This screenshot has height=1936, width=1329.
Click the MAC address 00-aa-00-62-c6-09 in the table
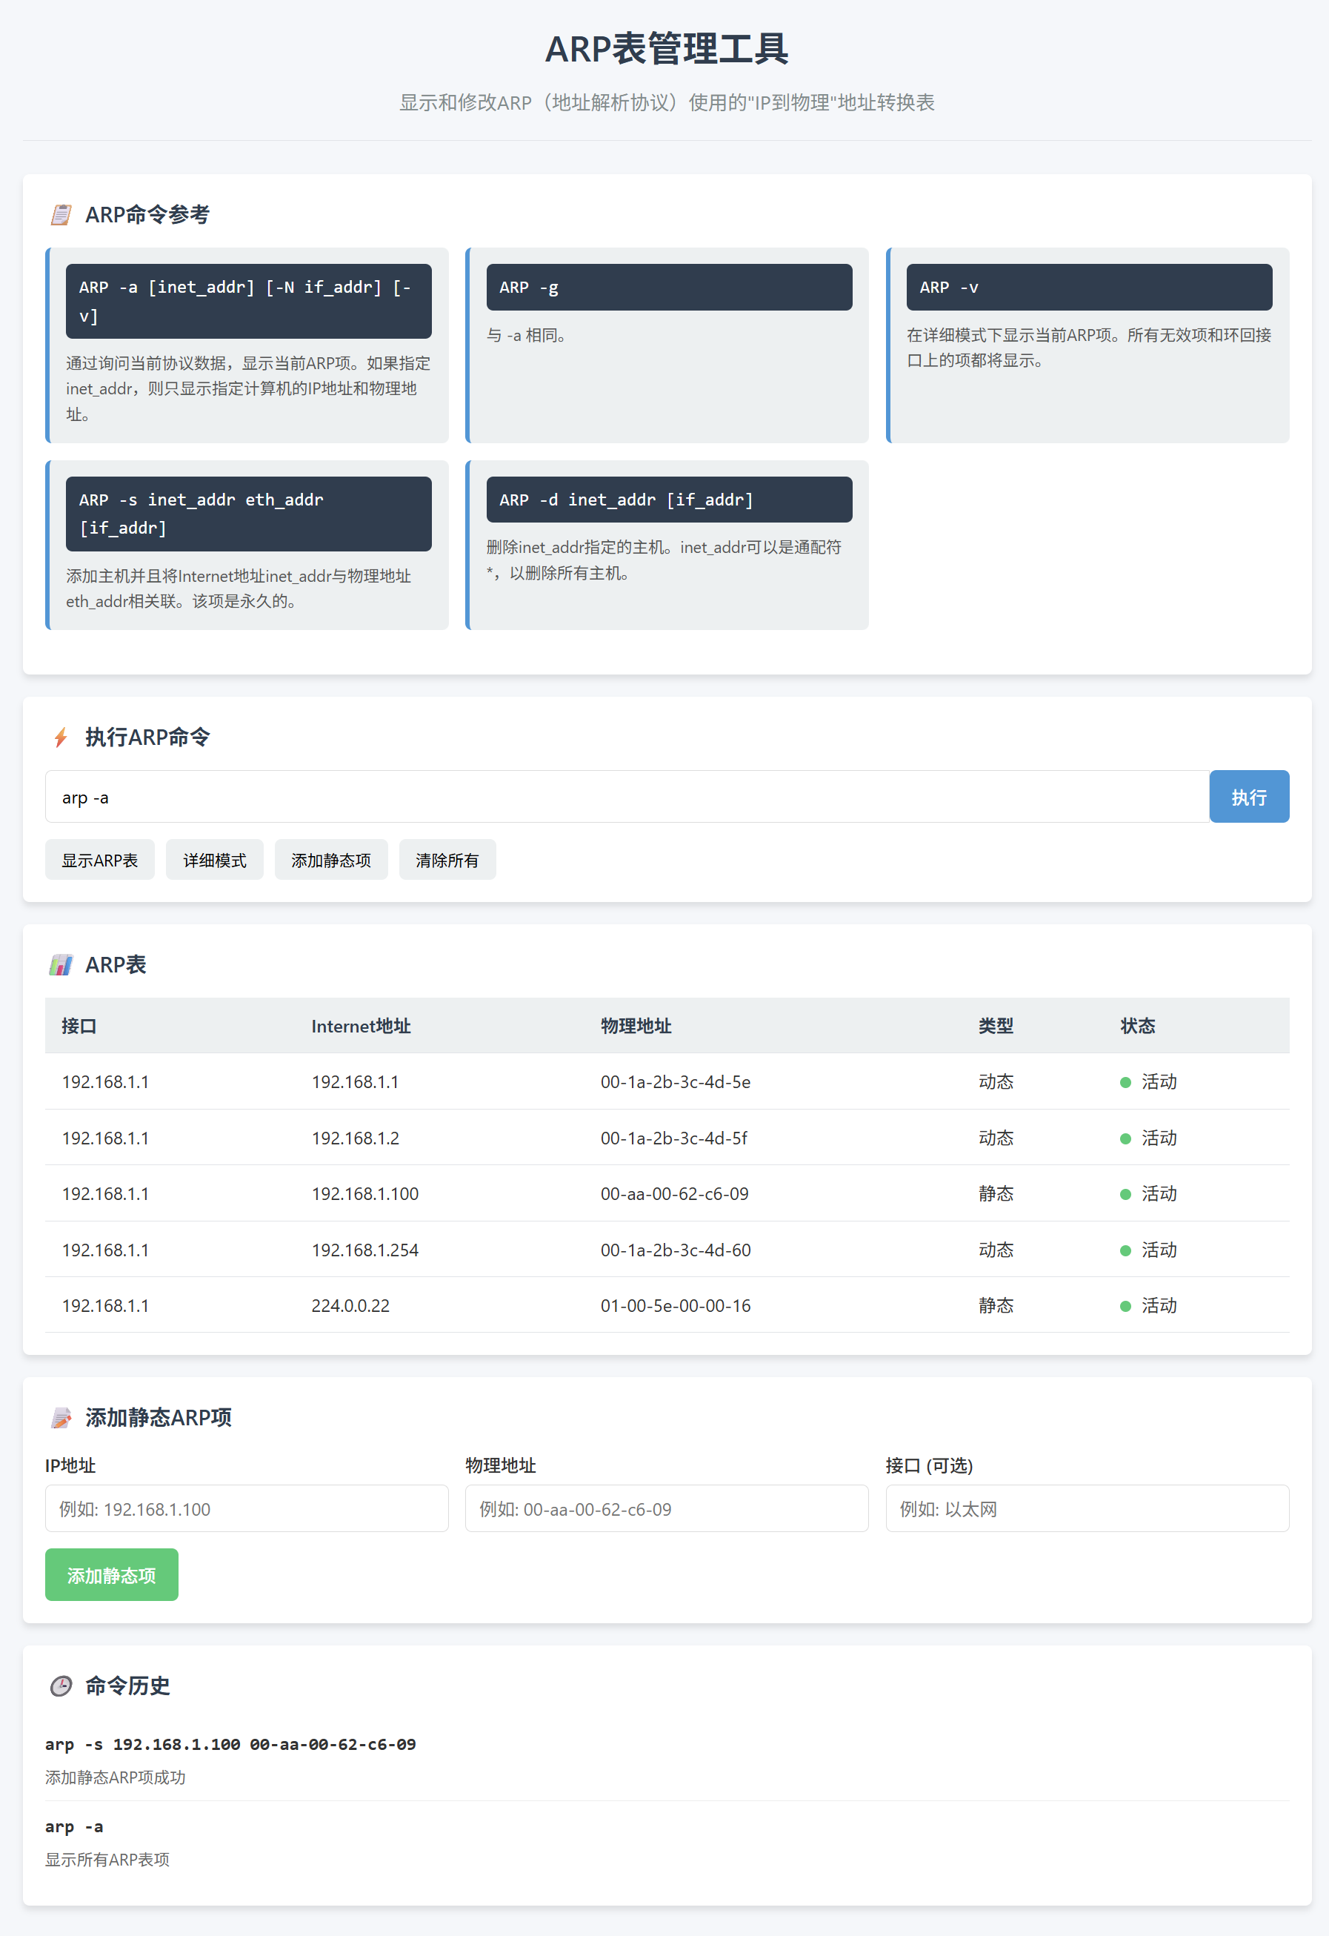coord(674,1194)
